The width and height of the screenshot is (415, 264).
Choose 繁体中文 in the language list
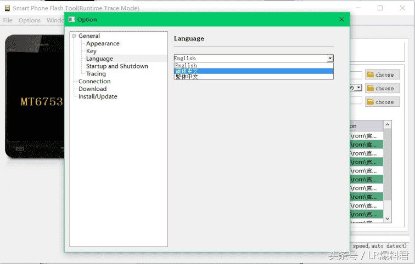pos(254,77)
